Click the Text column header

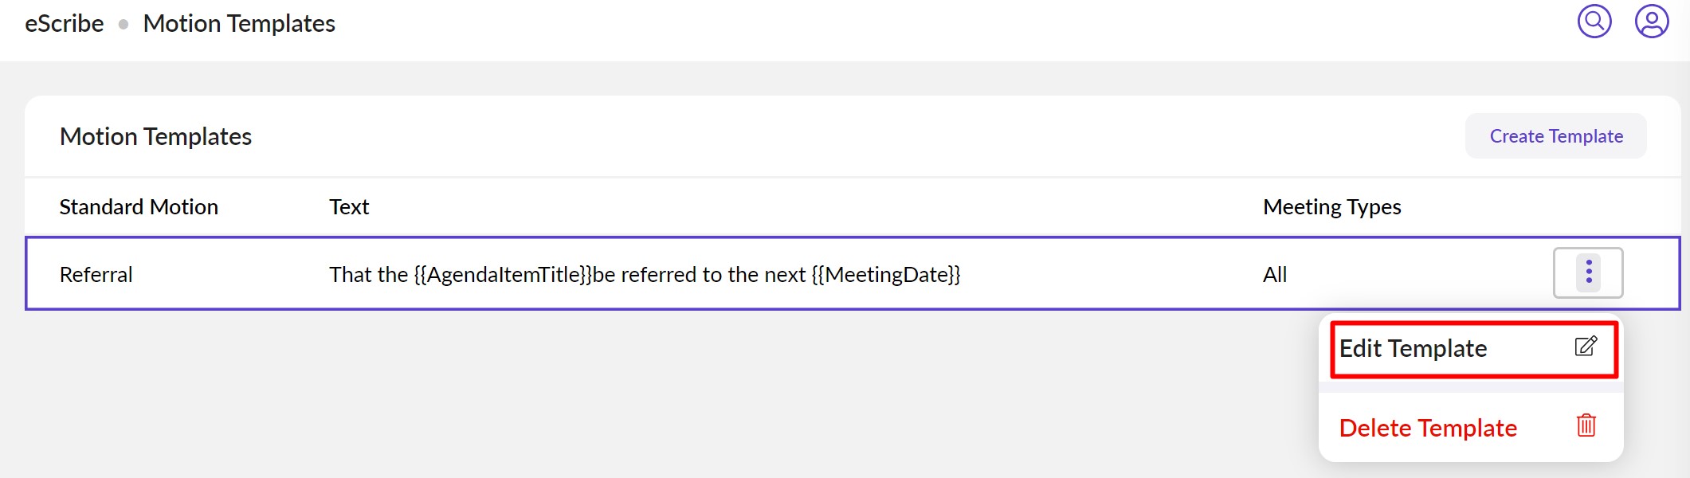349,207
